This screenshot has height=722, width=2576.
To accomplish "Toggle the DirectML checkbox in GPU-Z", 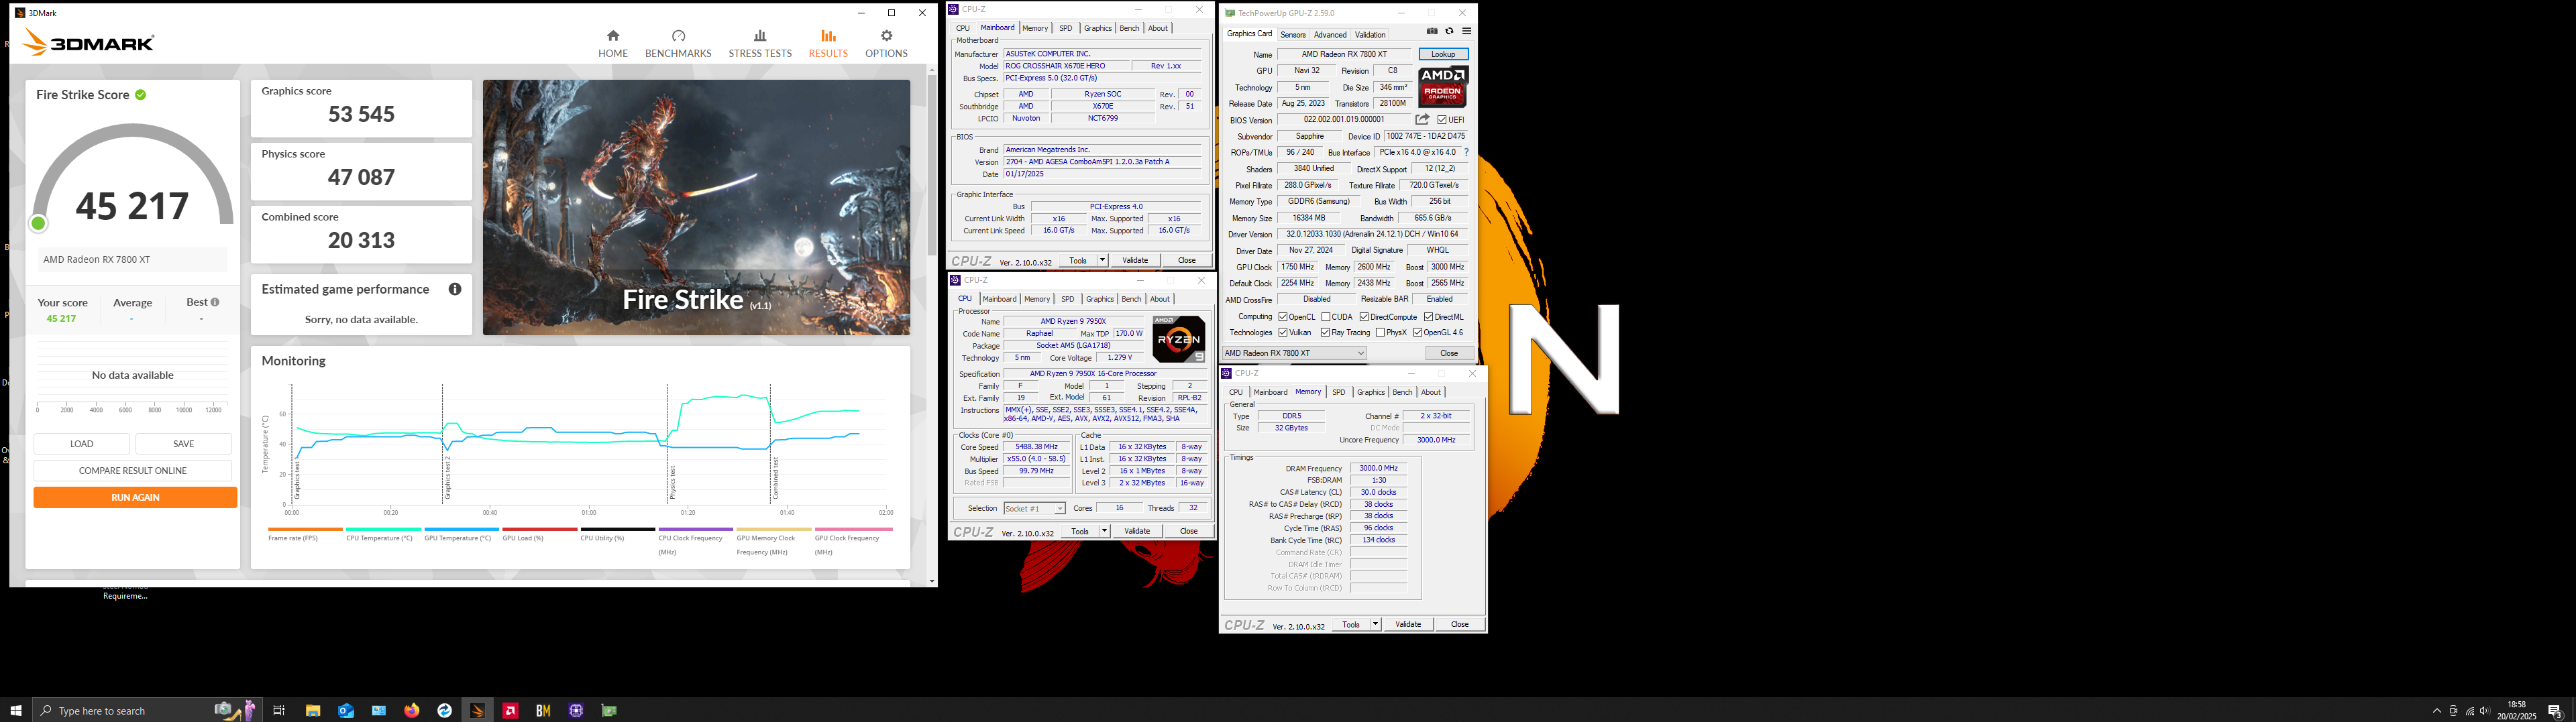I will coord(1428,317).
